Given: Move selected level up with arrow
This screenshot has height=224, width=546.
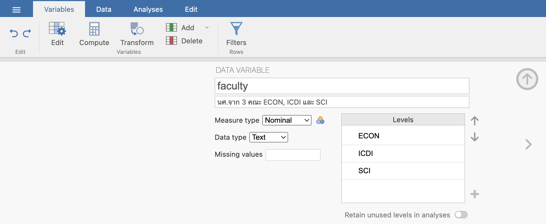Looking at the screenshot, I should click(x=474, y=121).
